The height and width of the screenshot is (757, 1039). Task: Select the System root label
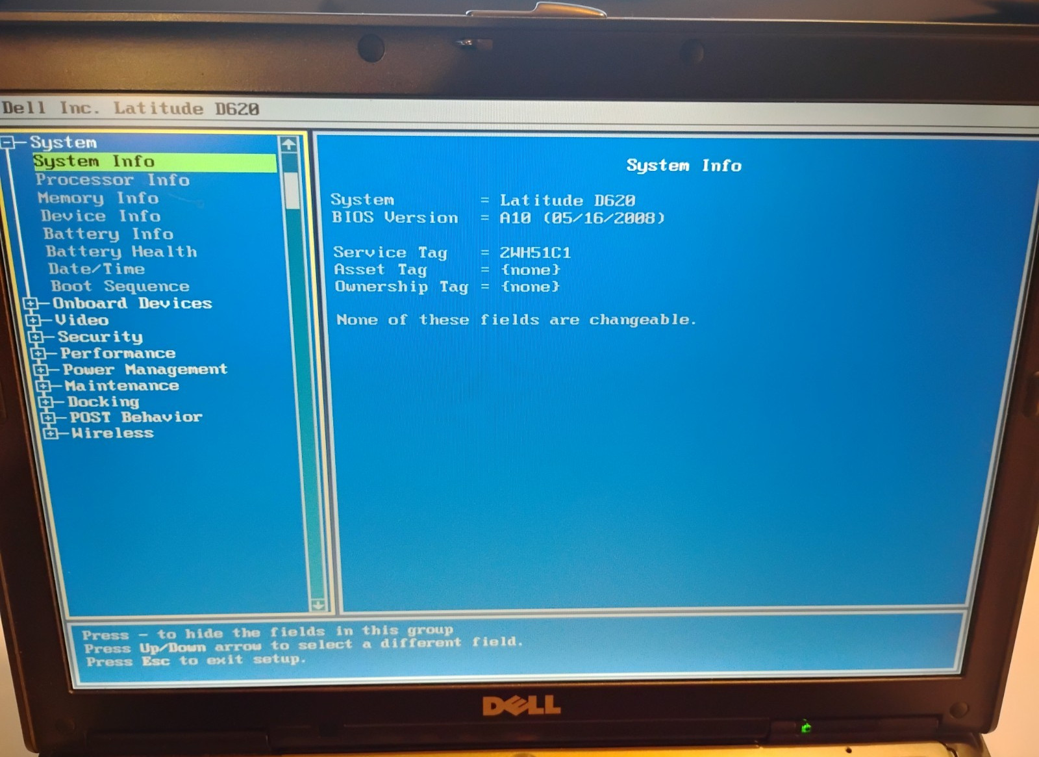tap(63, 142)
